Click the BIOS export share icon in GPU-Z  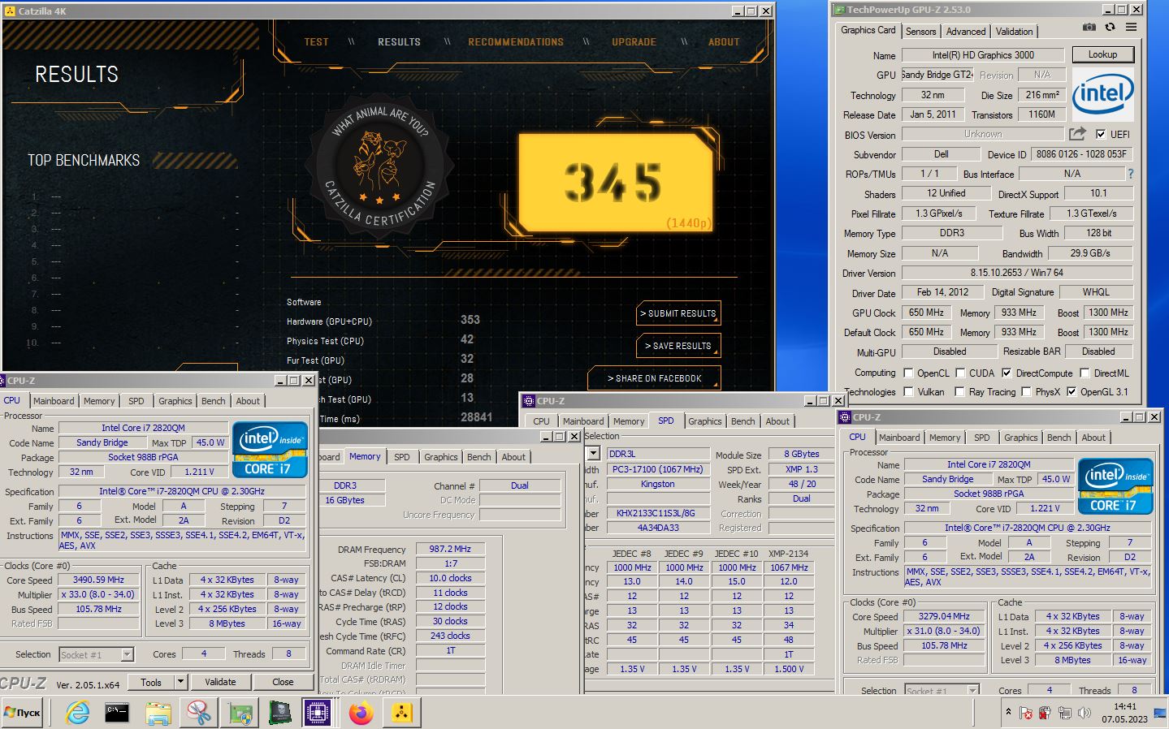coord(1077,134)
